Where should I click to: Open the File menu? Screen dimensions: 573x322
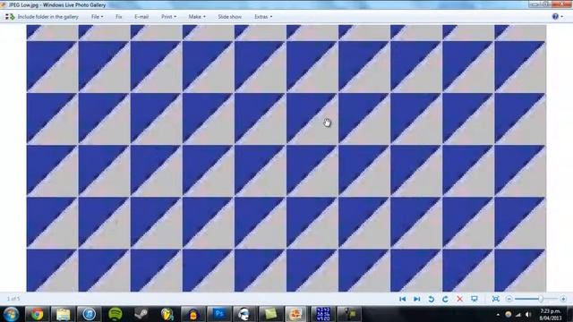[97, 17]
